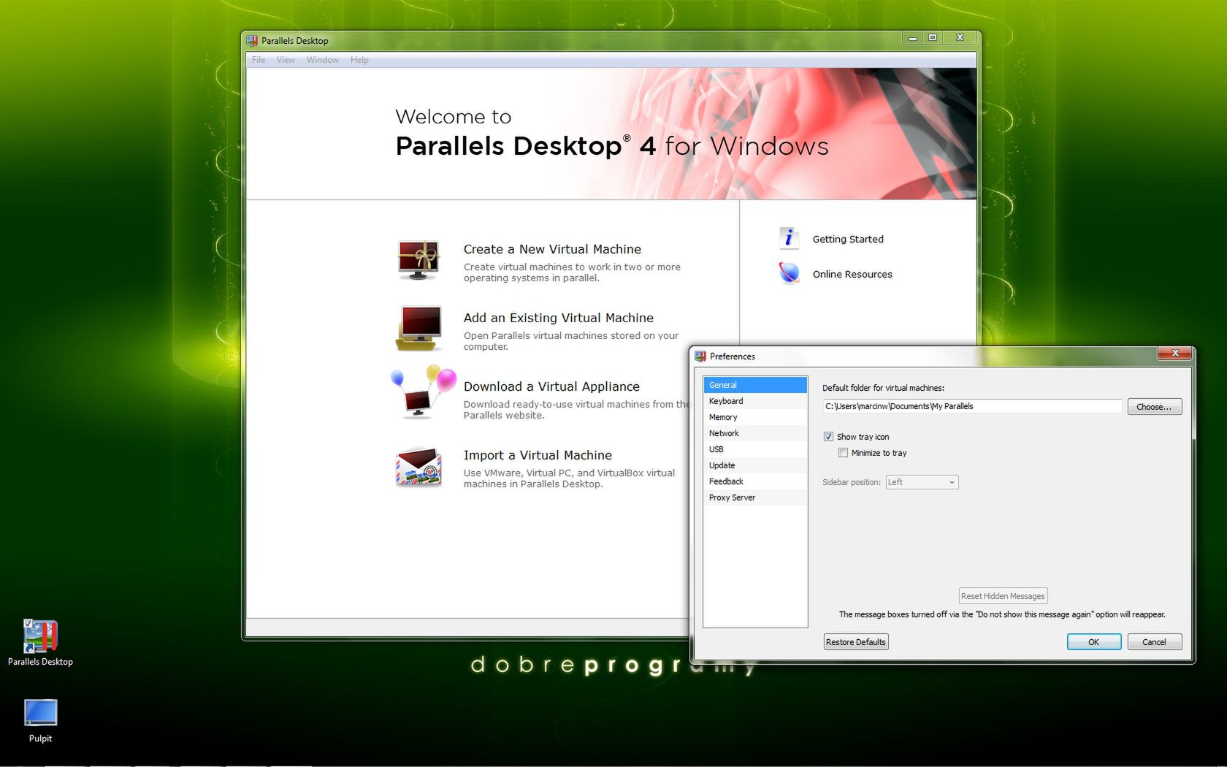The image size is (1227, 767).
Task: Click the Create a New Virtual Machine icon
Action: point(418,260)
